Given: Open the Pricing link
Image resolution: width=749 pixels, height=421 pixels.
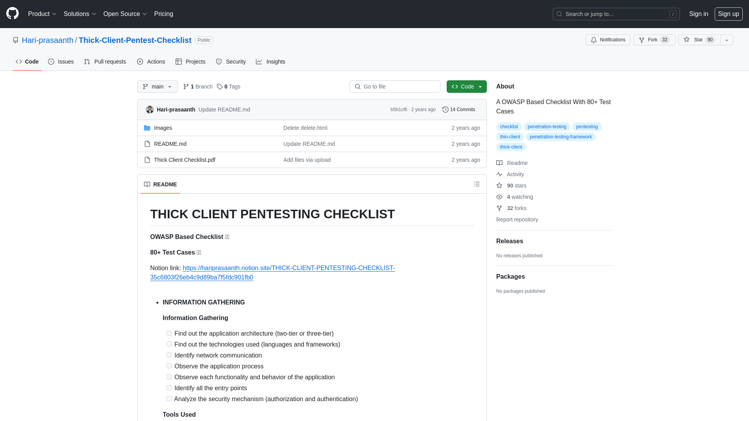Looking at the screenshot, I should coord(163,14).
